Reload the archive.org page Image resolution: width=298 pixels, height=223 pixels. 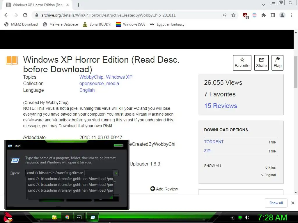(25, 15)
